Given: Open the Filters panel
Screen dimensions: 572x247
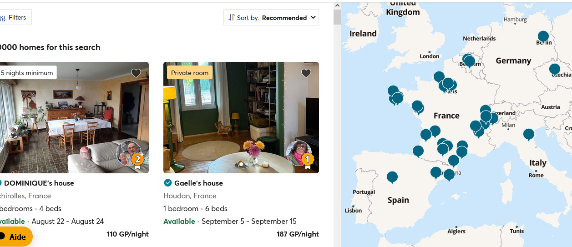Looking at the screenshot, I should 14,18.
